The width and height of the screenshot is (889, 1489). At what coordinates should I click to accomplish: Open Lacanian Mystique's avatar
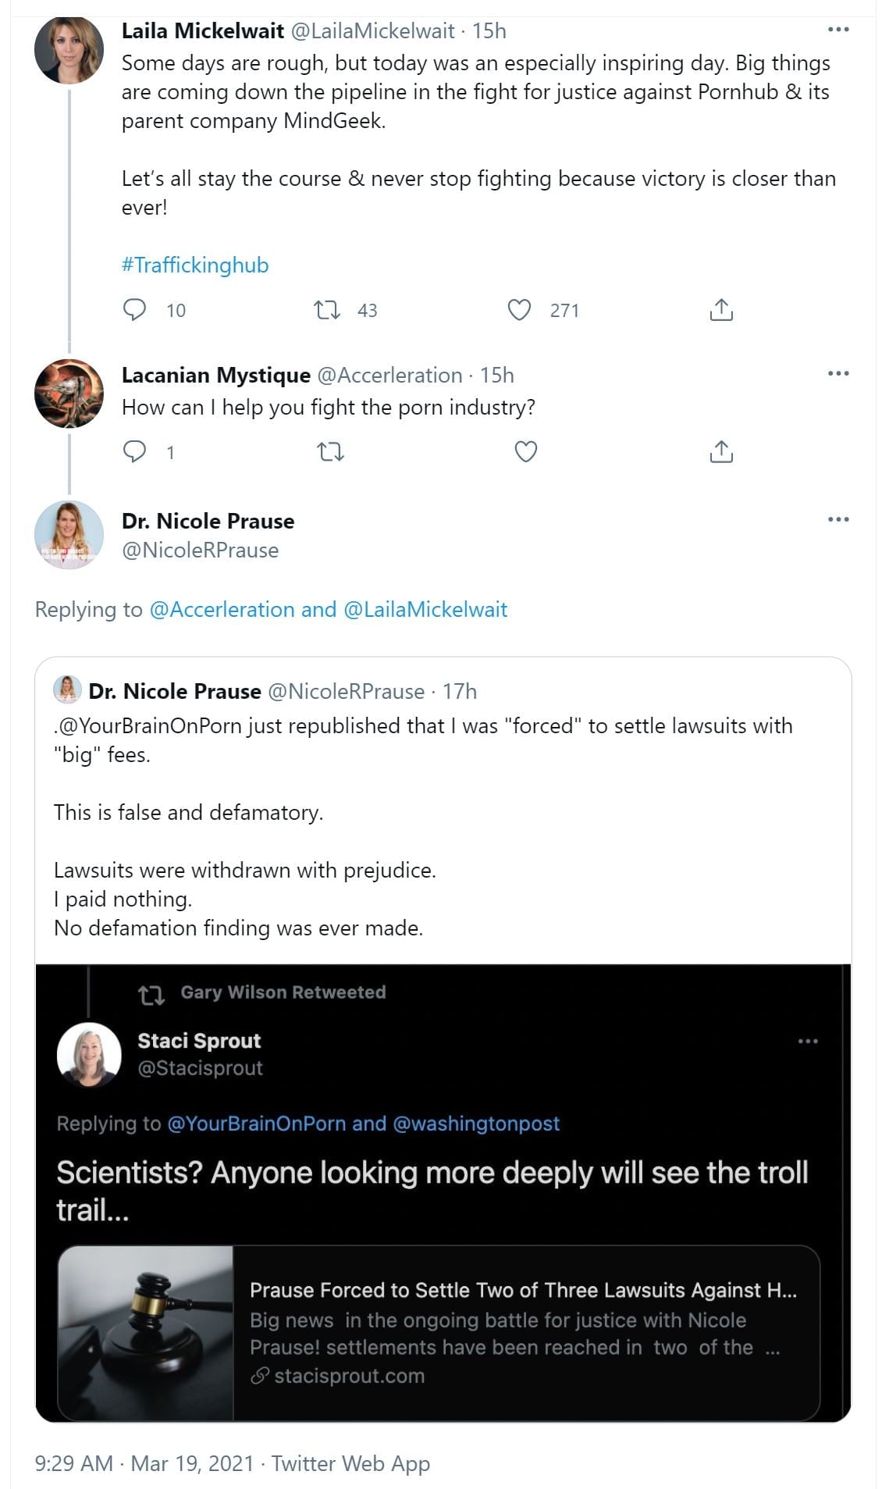point(69,394)
